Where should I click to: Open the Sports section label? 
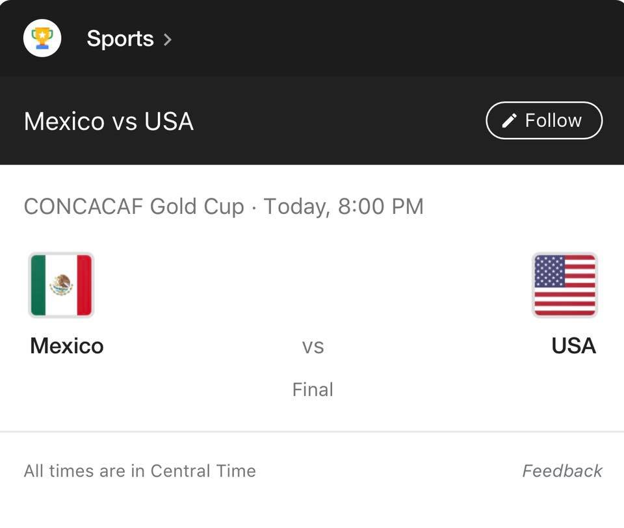click(x=120, y=39)
